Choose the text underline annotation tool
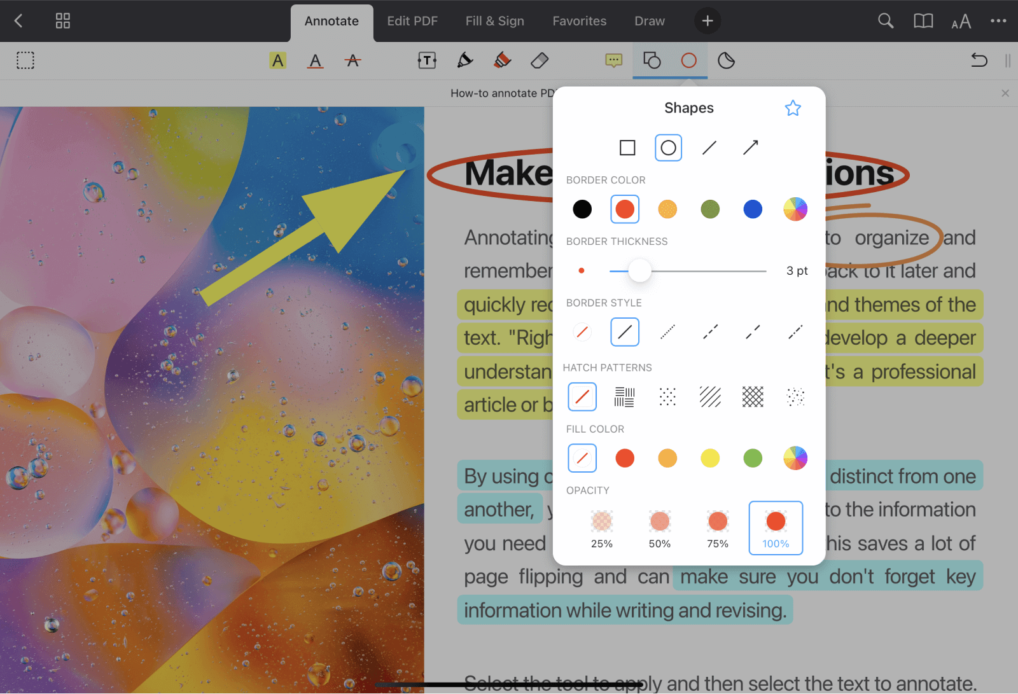Image resolution: width=1018 pixels, height=694 pixels. [316, 60]
